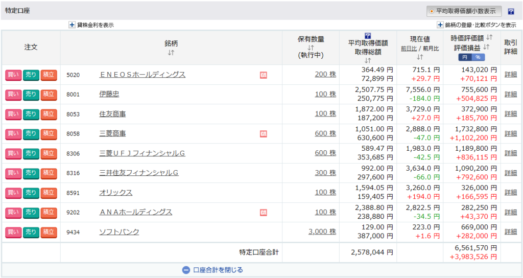Click 前日比 link in 現在値 header

coord(409,49)
